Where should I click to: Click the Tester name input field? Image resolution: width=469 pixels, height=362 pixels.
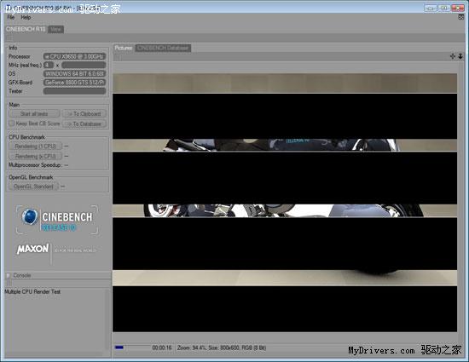(x=74, y=91)
